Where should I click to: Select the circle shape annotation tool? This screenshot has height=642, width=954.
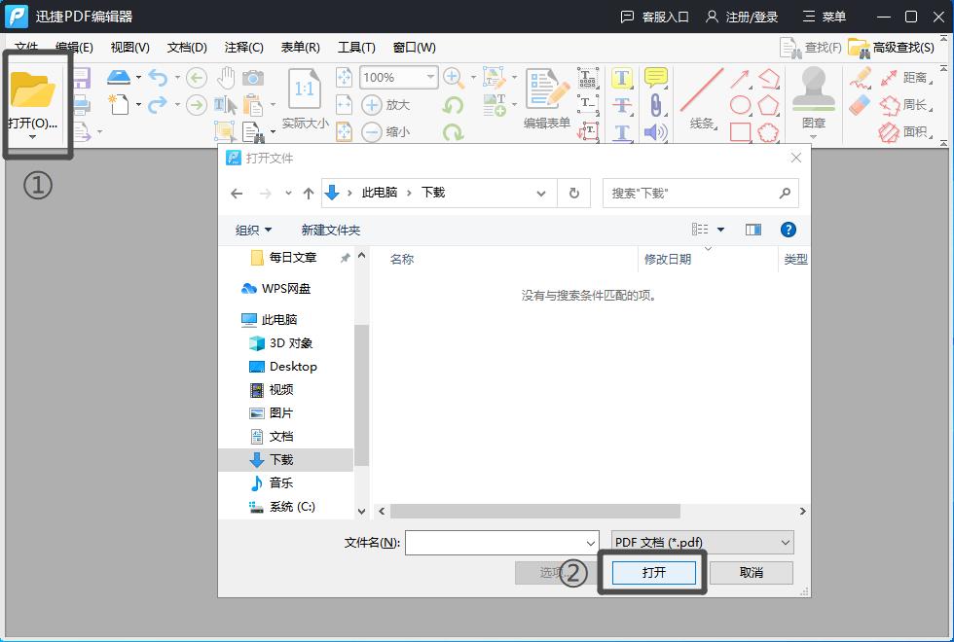tap(740, 102)
